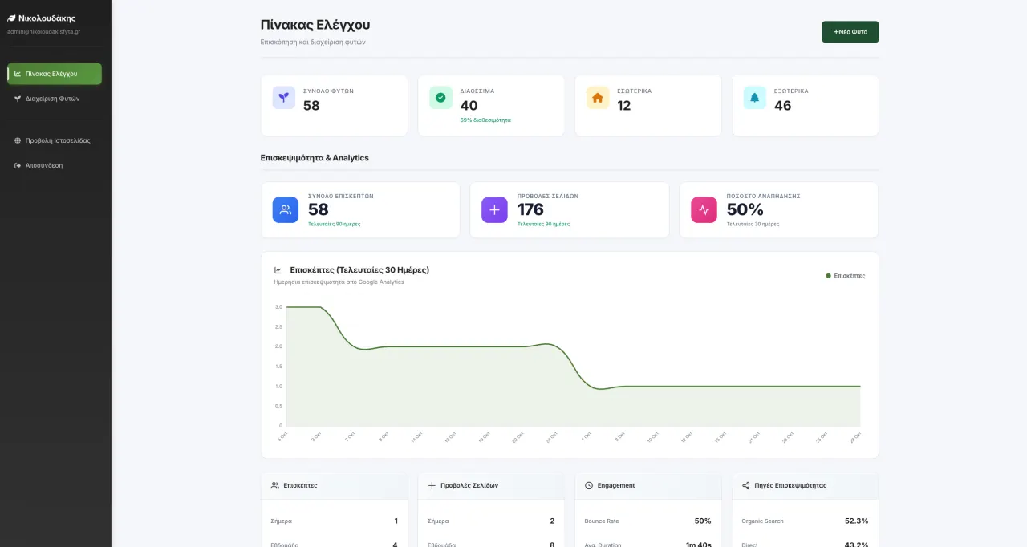Click the value 58 under Σύνολο Φυτών
The height and width of the screenshot is (547, 1027).
[311, 106]
